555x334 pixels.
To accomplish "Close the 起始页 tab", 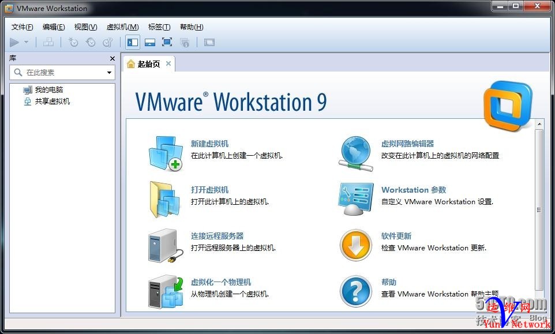I will 168,63.
